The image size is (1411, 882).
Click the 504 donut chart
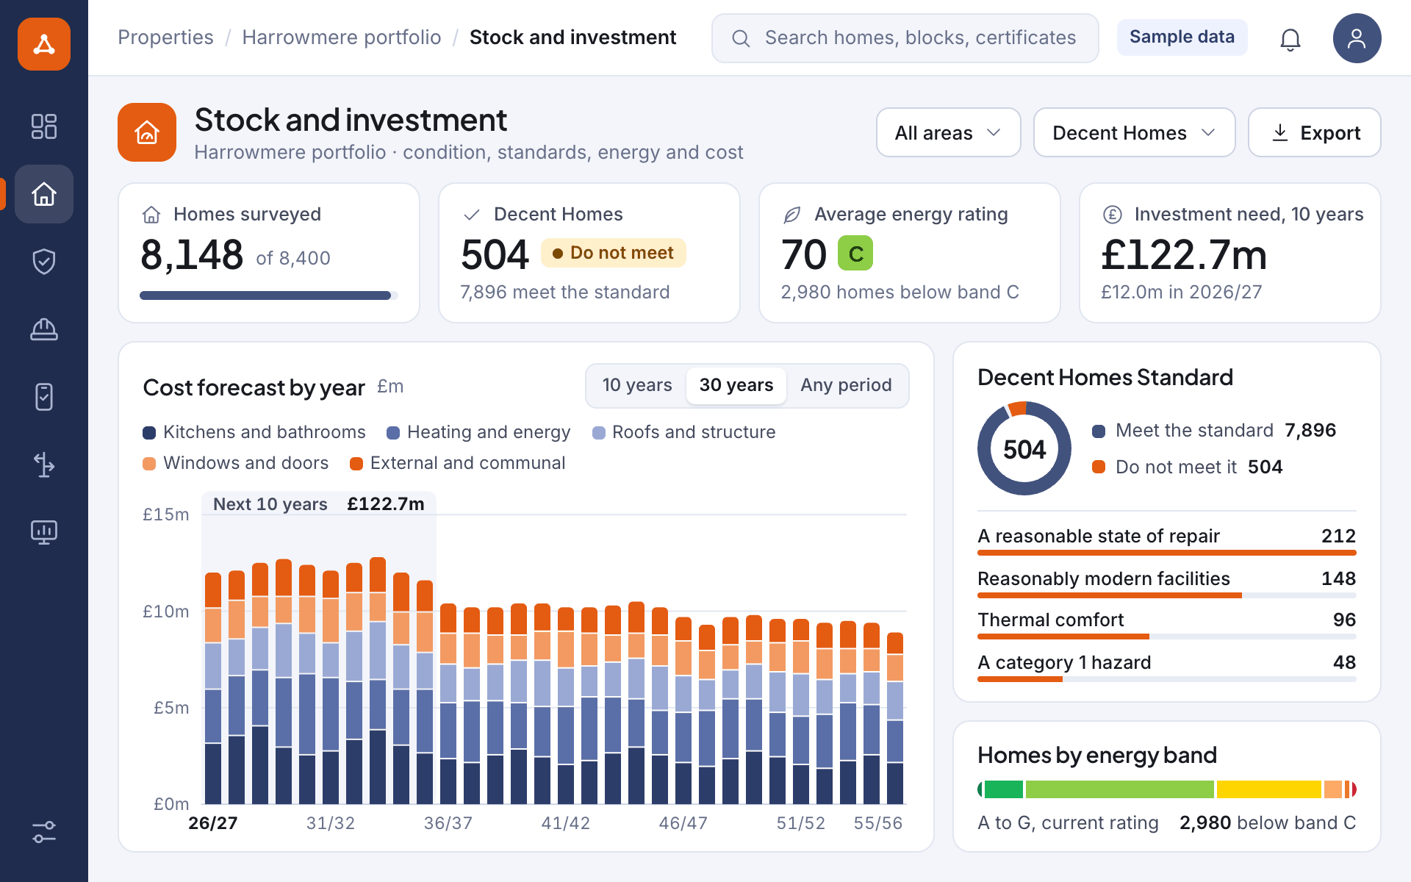pyautogui.click(x=1024, y=448)
